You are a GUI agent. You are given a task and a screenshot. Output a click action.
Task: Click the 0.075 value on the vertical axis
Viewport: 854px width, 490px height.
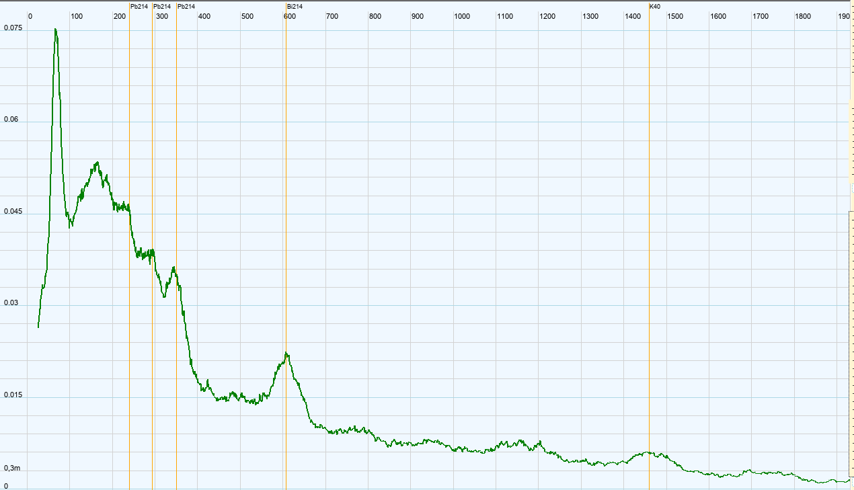coord(13,28)
